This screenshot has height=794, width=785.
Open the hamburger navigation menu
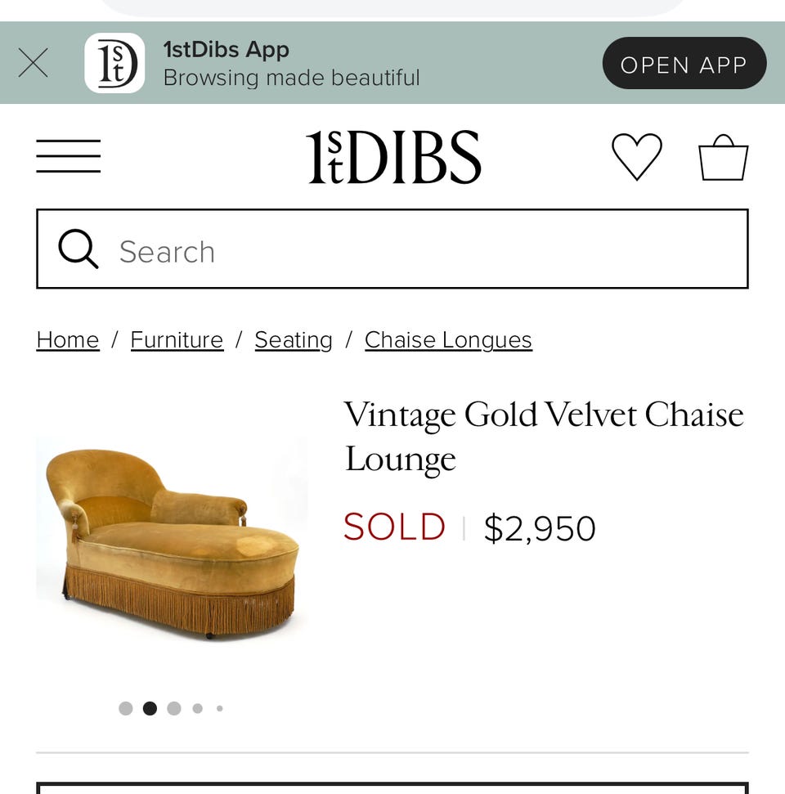pos(68,156)
